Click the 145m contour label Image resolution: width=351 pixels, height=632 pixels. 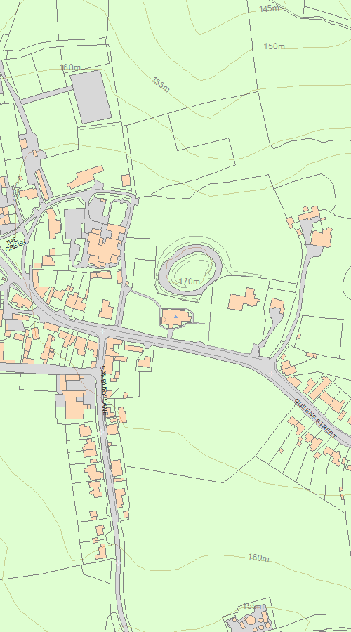click(x=269, y=8)
